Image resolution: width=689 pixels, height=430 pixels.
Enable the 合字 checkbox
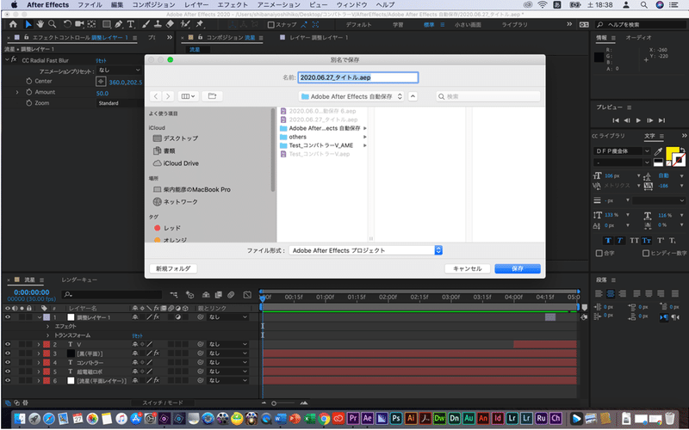pyautogui.click(x=599, y=253)
